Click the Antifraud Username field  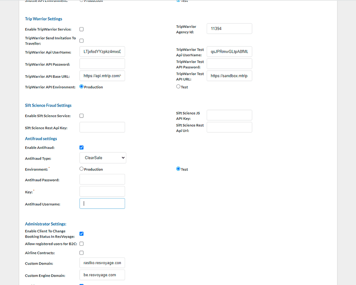pyautogui.click(x=102, y=203)
